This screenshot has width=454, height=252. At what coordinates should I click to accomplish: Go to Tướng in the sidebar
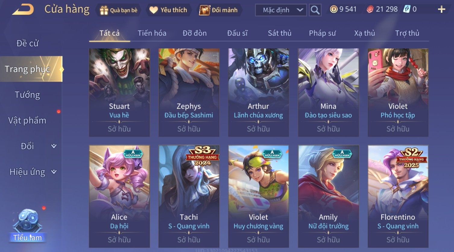point(27,95)
